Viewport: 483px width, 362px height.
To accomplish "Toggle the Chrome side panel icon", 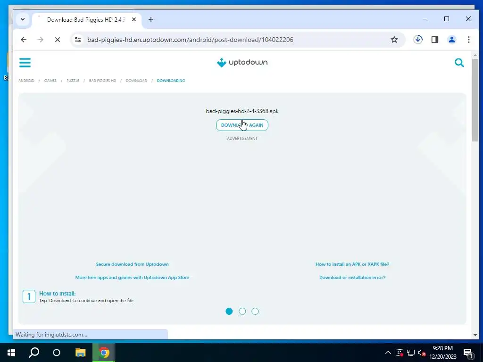I will [434, 40].
